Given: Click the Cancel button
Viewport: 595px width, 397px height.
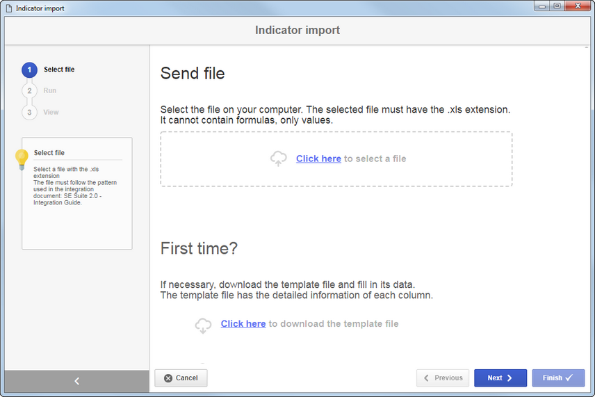Looking at the screenshot, I should click(x=181, y=378).
